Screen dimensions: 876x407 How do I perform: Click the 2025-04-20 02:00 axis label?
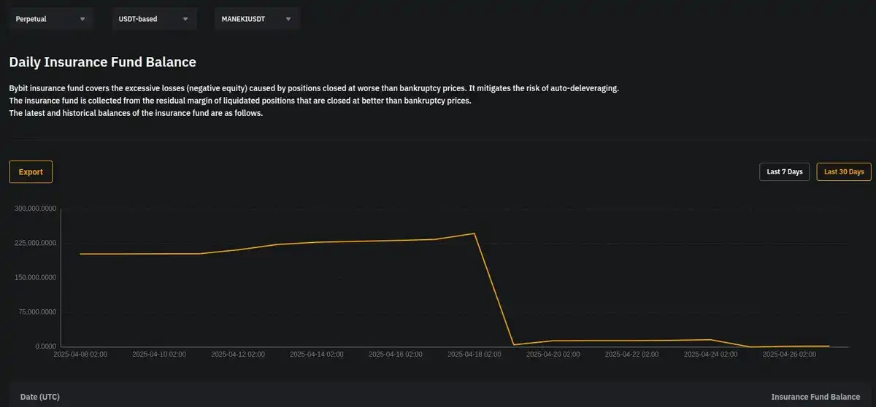553,354
